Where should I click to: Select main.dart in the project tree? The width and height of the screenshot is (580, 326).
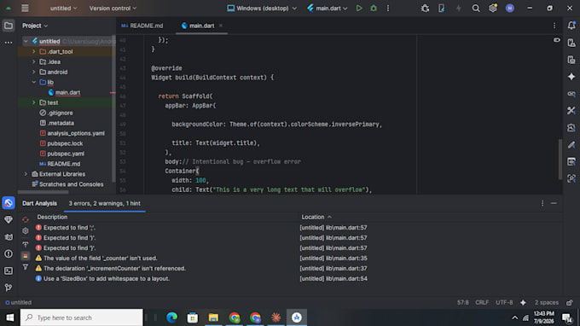click(67, 92)
